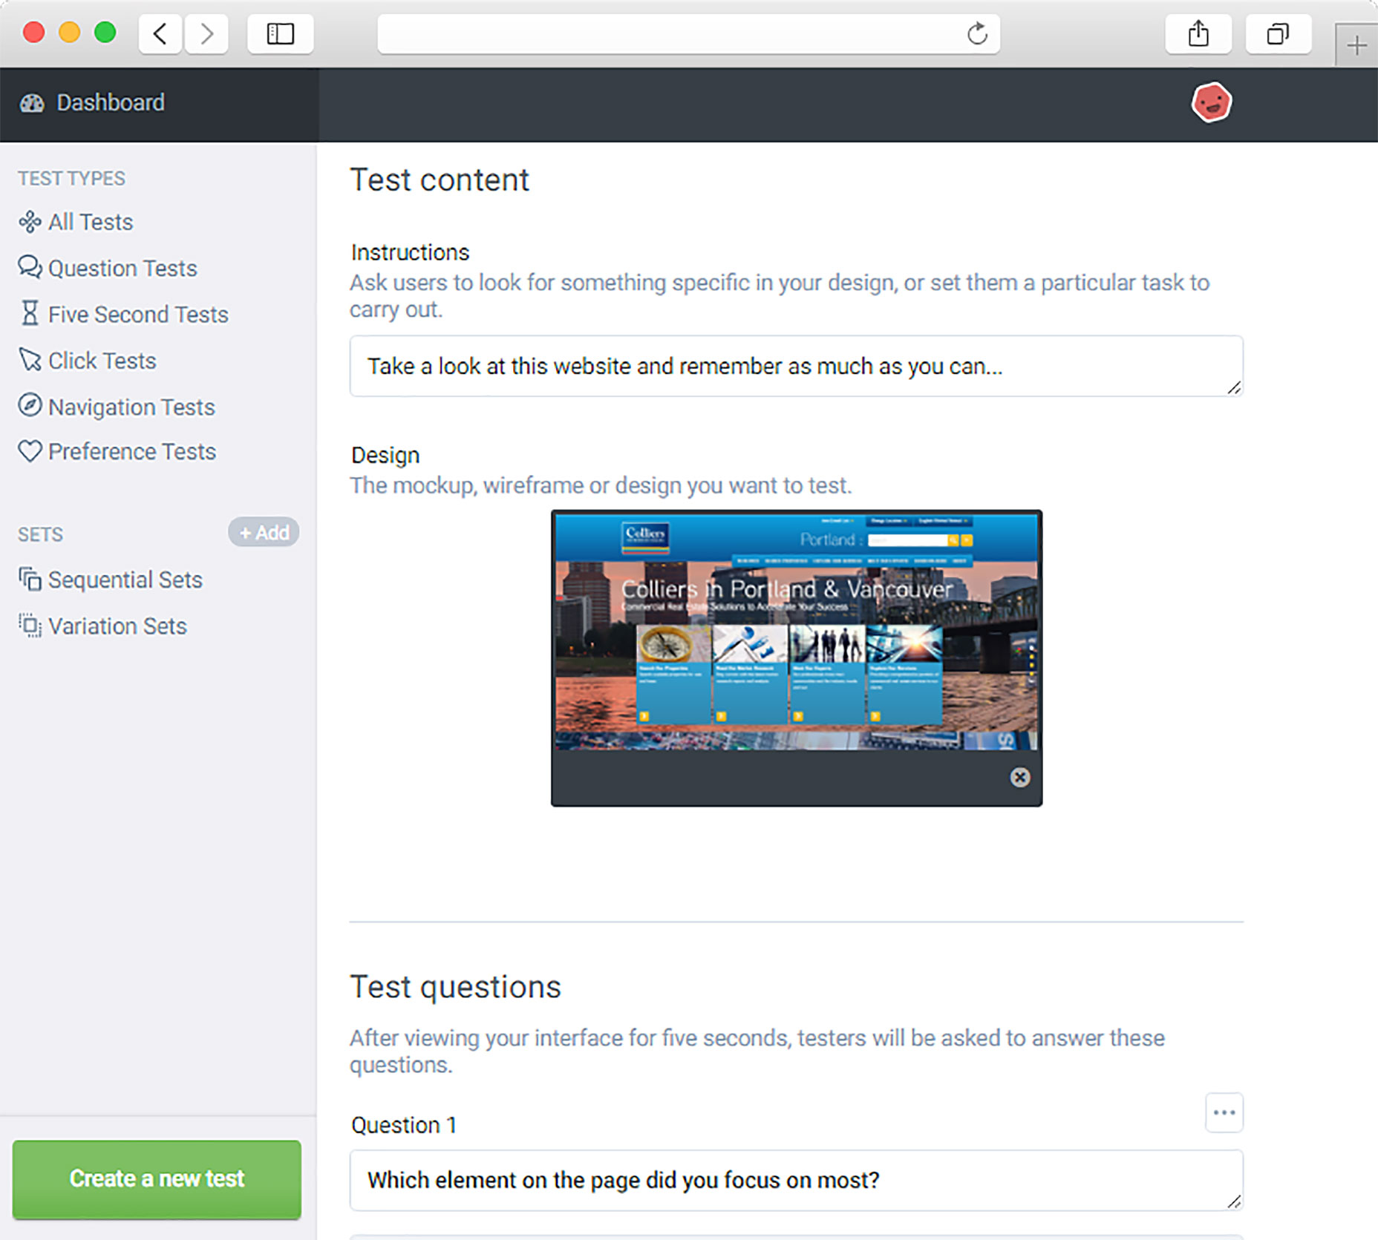Open the browser share icon
Screen dimensions: 1378x1240
coord(1198,33)
